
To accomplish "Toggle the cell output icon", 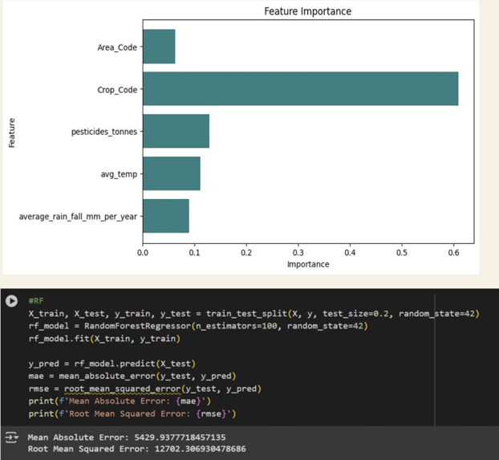I will 11,438.
